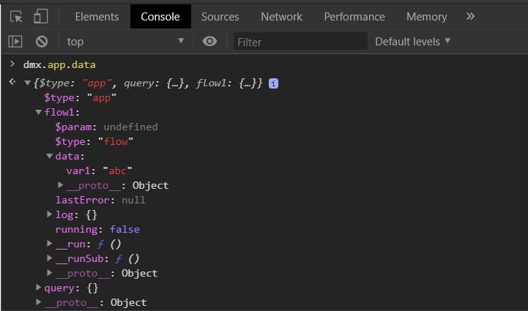The width and height of the screenshot is (528, 311).
Task: Select the lastError: null line
Action: click(100, 200)
